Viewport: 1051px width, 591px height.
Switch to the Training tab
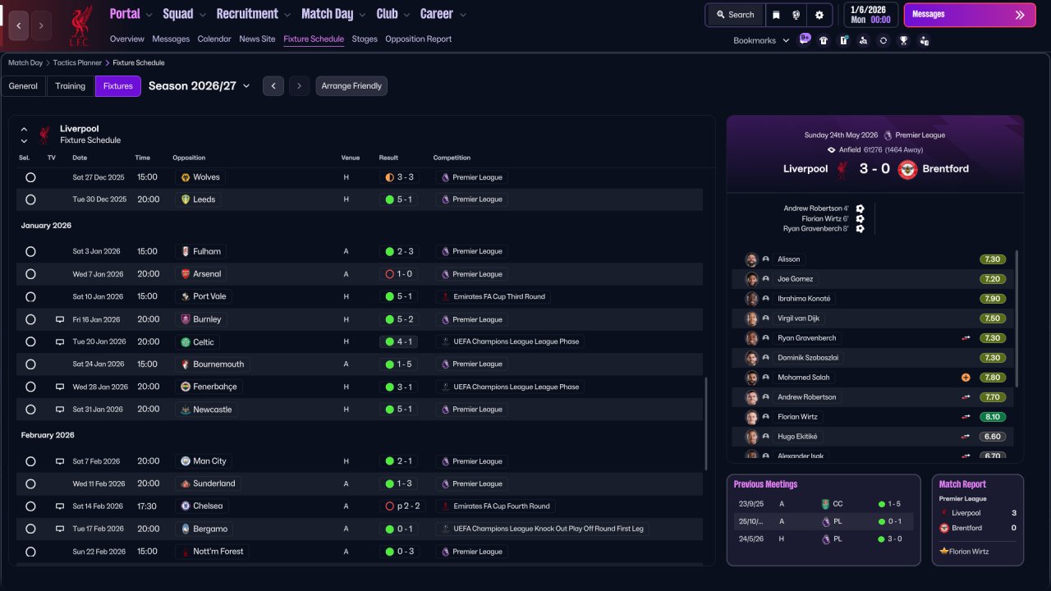[x=71, y=86]
